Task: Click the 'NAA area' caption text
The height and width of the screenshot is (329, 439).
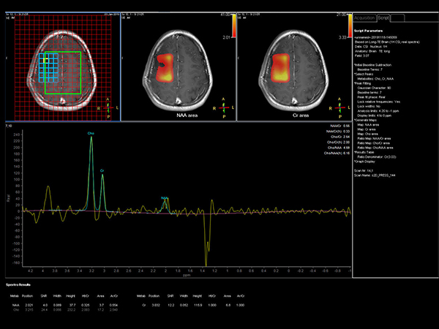Action: (187, 116)
